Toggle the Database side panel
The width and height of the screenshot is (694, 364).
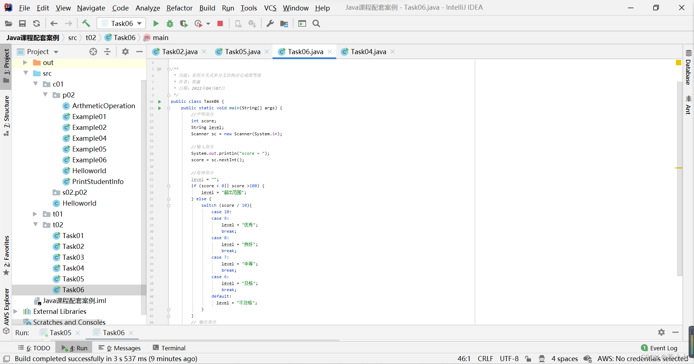688,67
